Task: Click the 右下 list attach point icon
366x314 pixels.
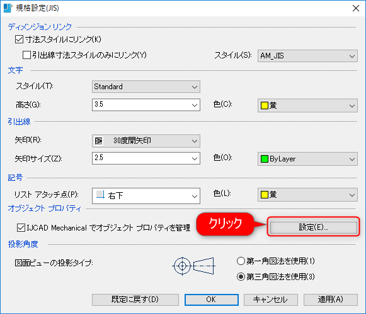Action: [x=100, y=195]
